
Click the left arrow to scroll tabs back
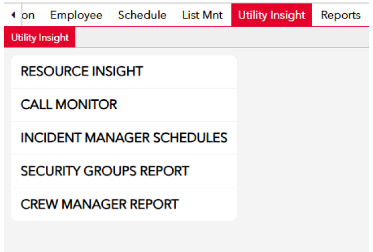point(13,15)
